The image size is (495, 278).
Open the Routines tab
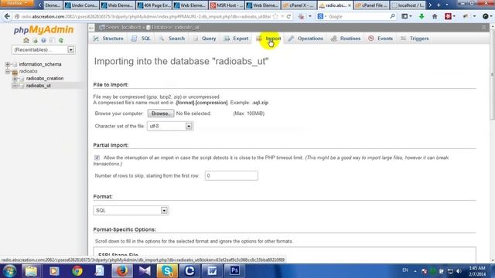point(346,39)
